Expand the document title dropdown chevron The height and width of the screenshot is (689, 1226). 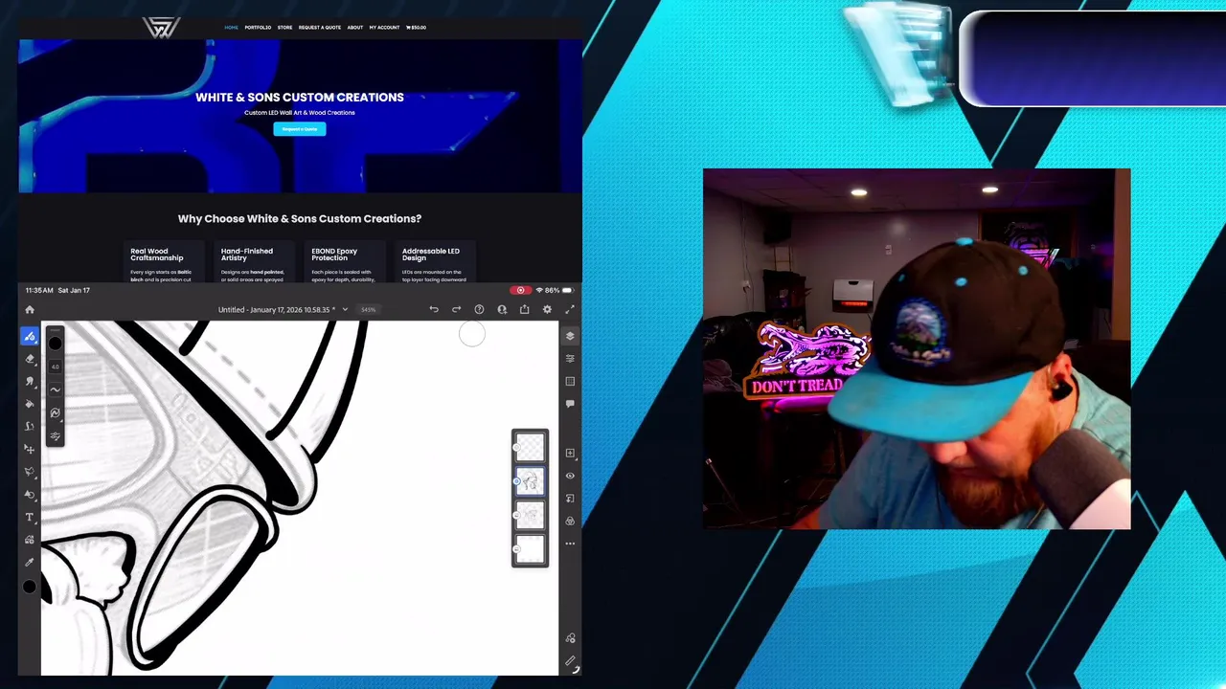[x=345, y=309]
